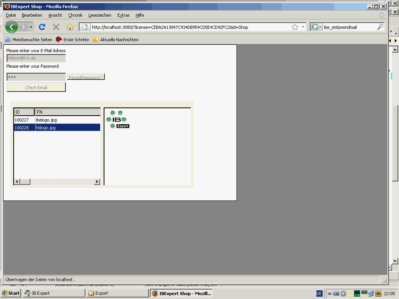Open the address bar history dropdown
Image resolution: width=399 pixels, height=299 pixels.
pos(303,27)
